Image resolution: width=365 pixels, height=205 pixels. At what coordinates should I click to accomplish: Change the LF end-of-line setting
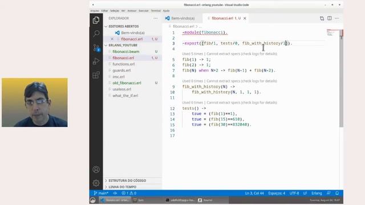(305, 193)
